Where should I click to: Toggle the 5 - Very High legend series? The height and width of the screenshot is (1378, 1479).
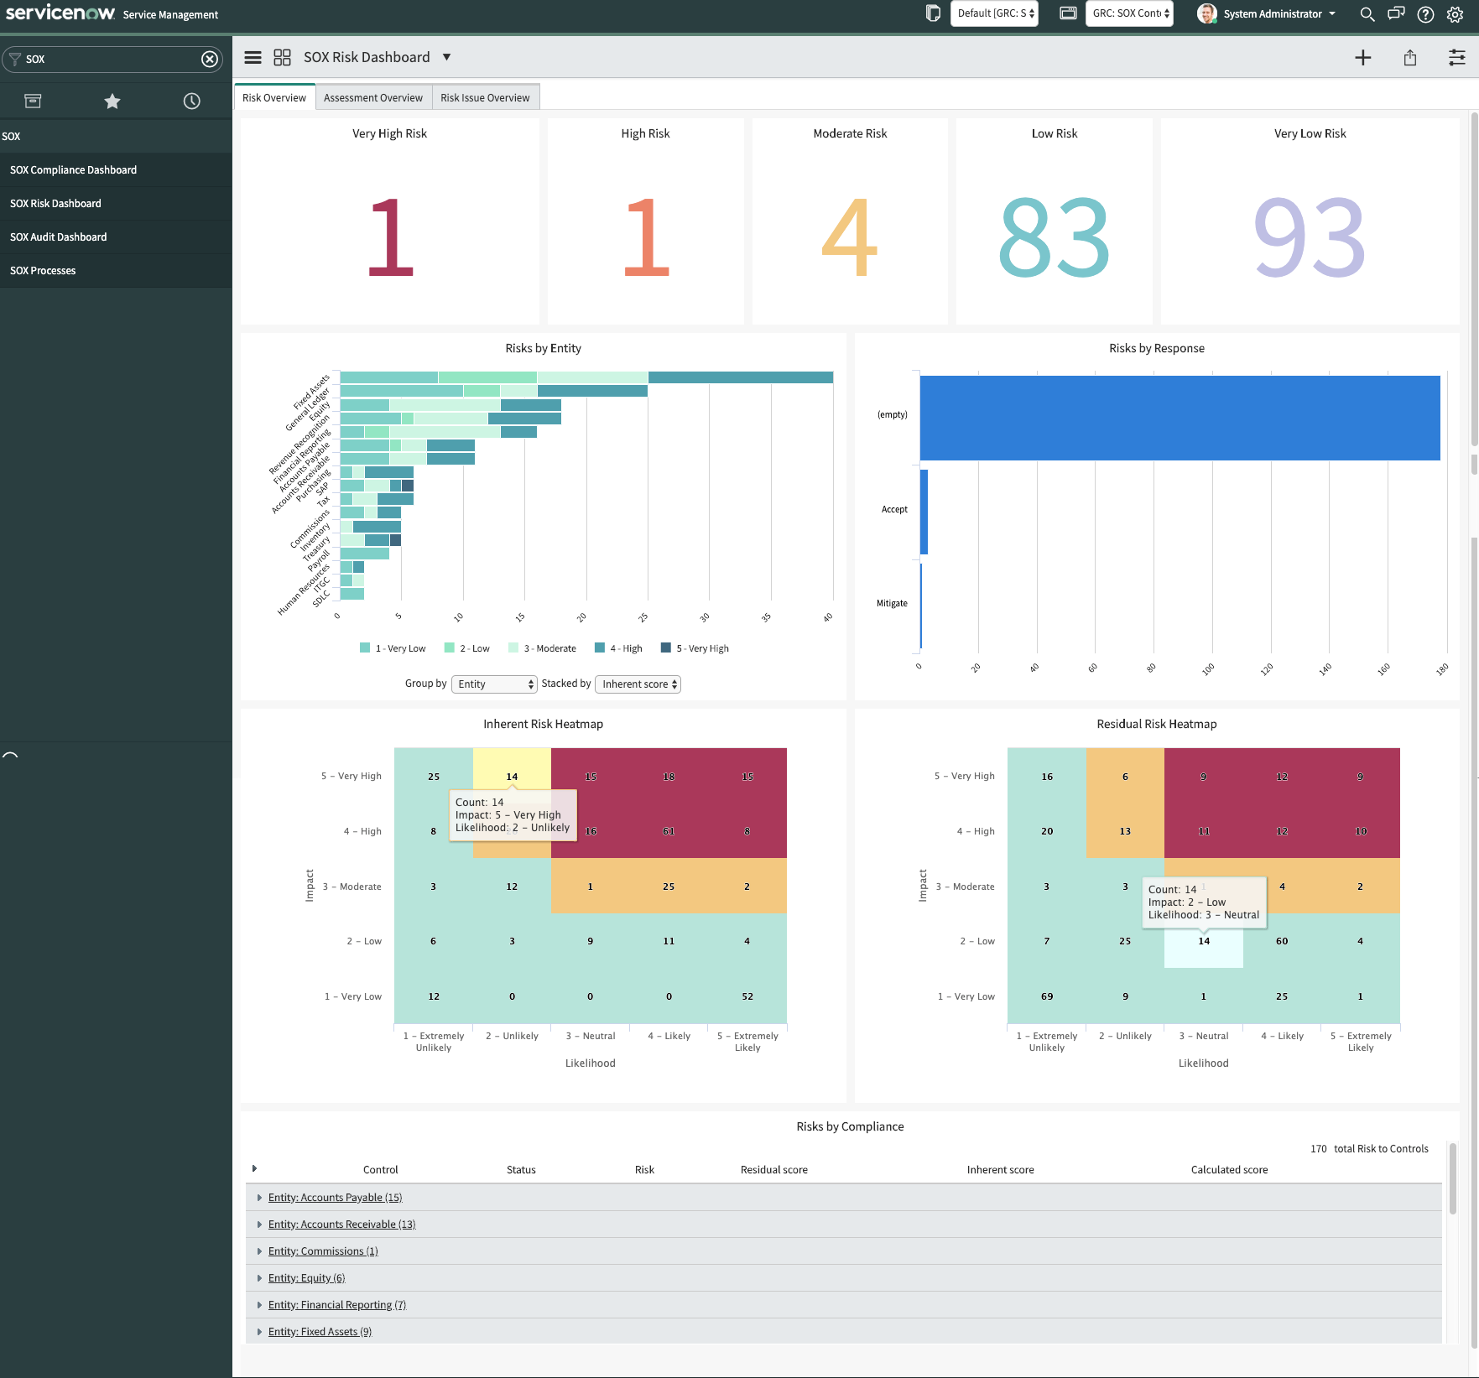[695, 648]
